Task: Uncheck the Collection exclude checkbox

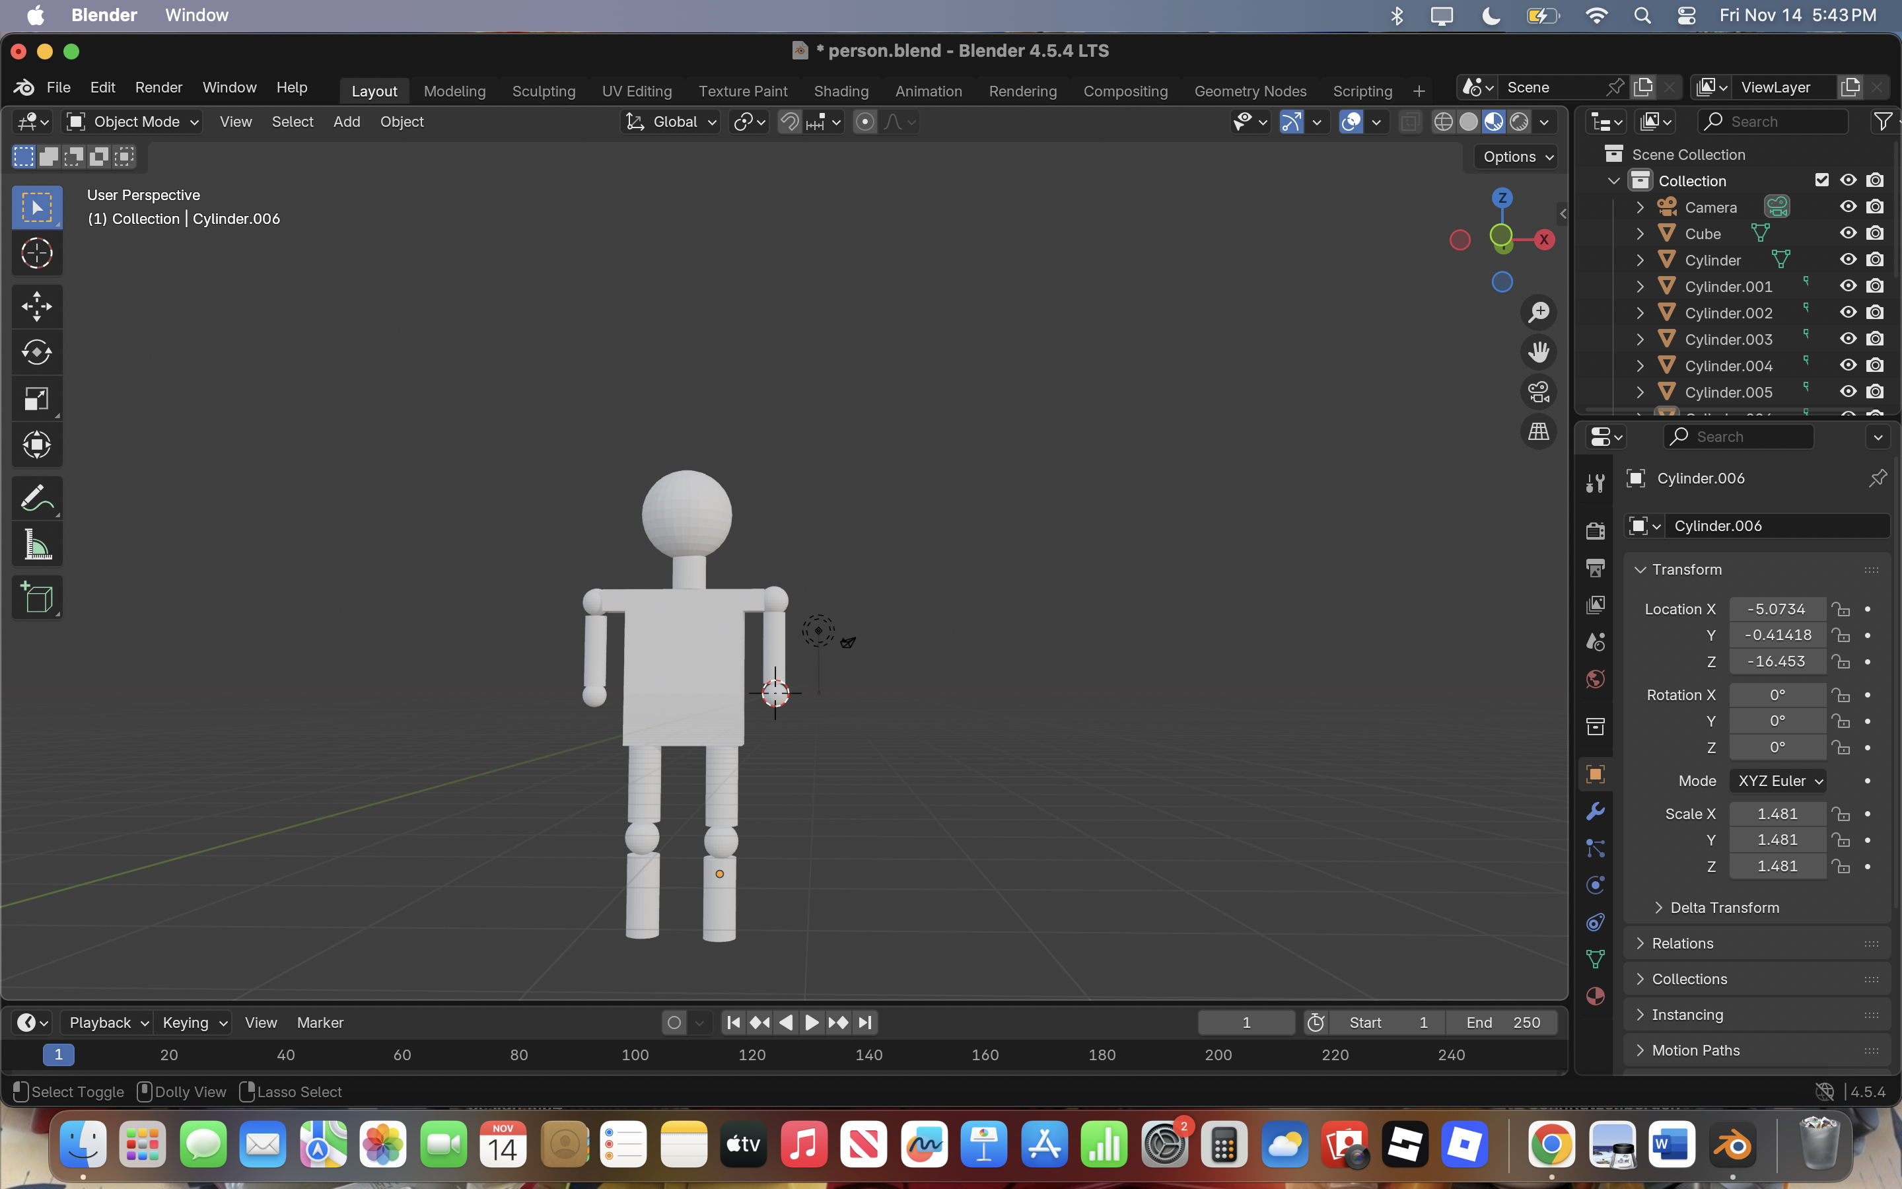Action: click(x=1821, y=180)
